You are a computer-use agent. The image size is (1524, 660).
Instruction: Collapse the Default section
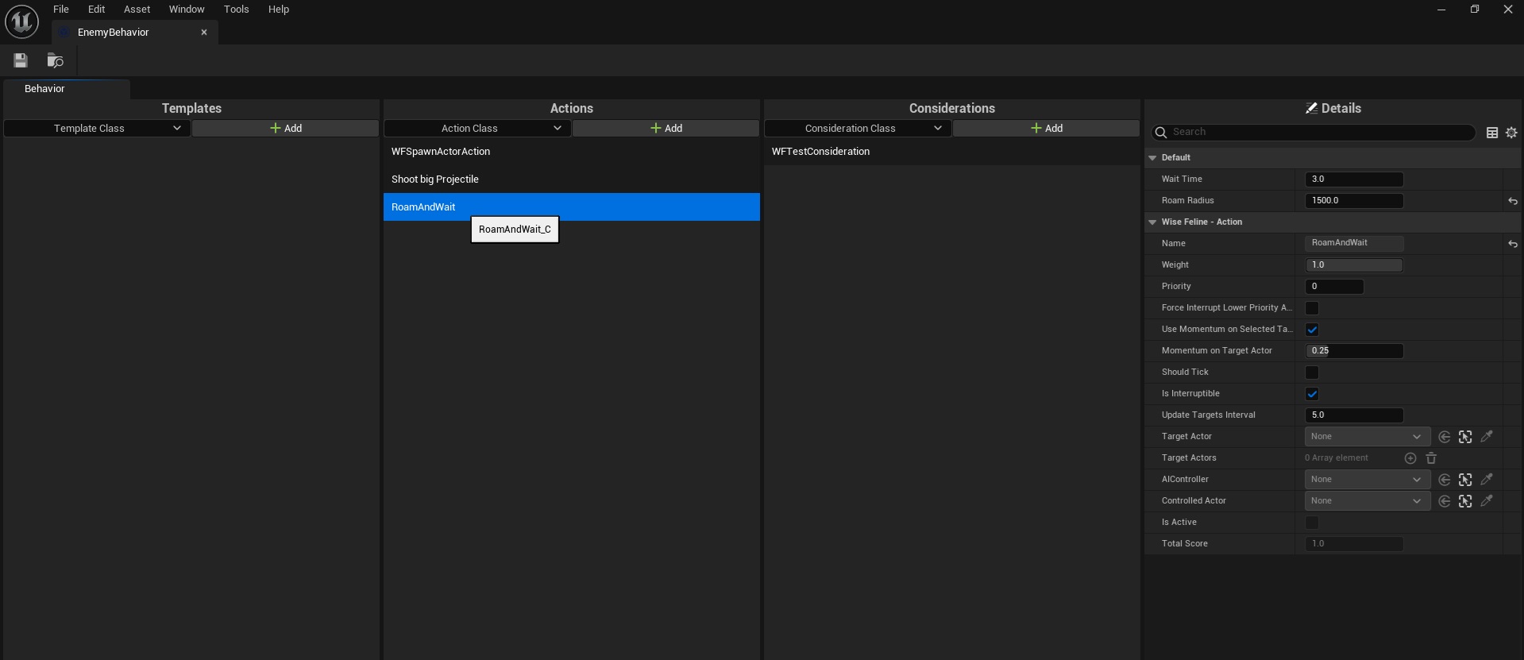pos(1152,158)
